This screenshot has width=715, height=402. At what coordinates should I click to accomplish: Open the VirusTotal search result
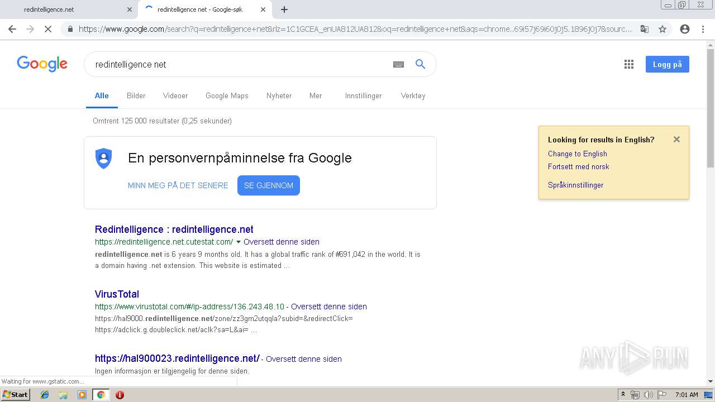[117, 294]
